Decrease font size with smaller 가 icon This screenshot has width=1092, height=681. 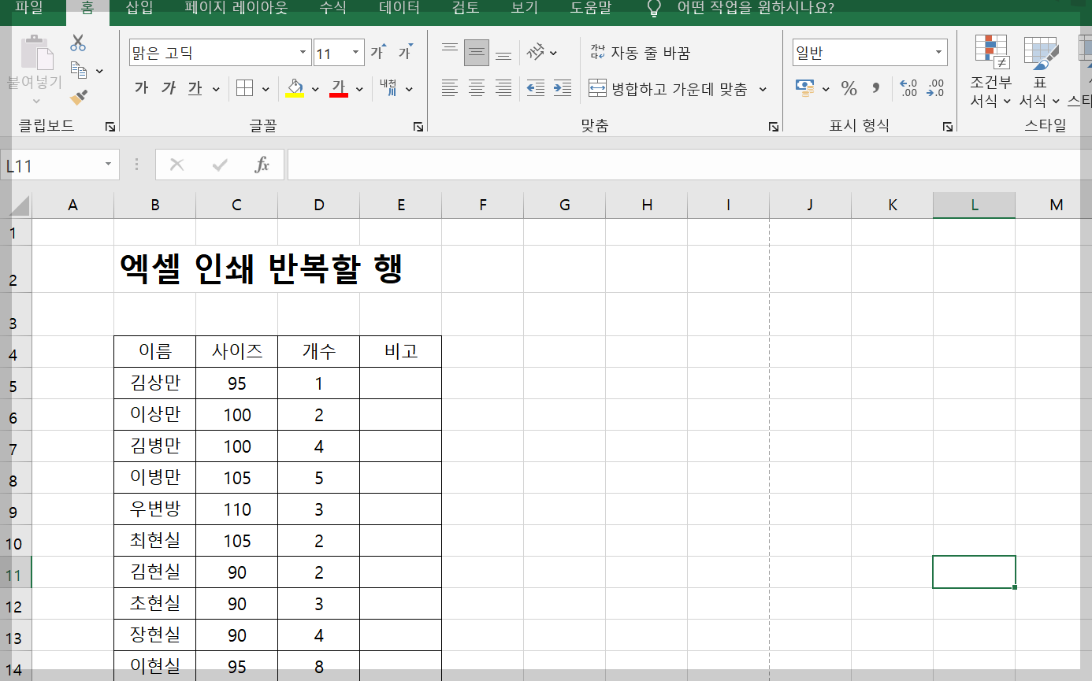click(x=406, y=53)
